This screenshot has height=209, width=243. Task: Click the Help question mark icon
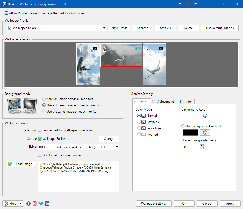6,204
